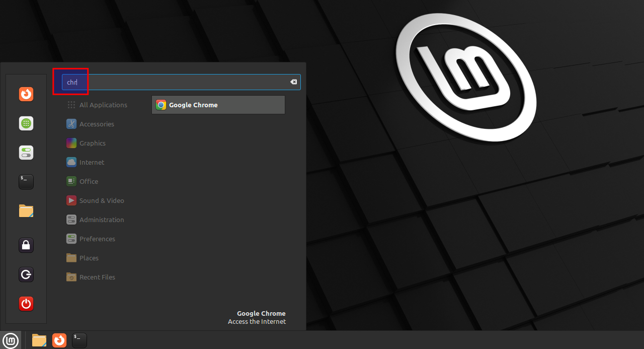The image size is (644, 349).
Task: Launch Terminal from the menu favorites sidebar
Action: 26,182
